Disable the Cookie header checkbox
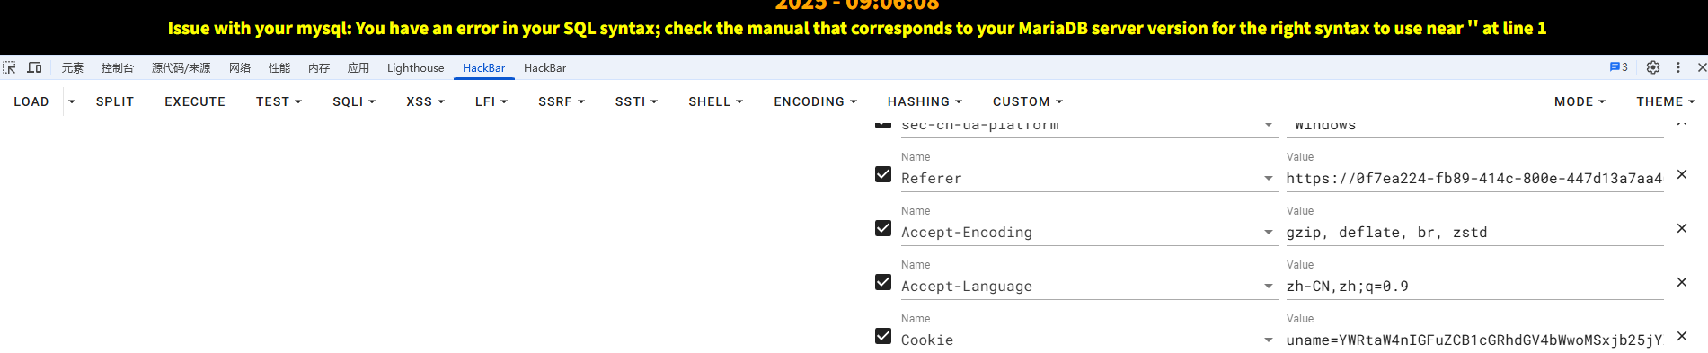This screenshot has height=353, width=1708. click(883, 336)
